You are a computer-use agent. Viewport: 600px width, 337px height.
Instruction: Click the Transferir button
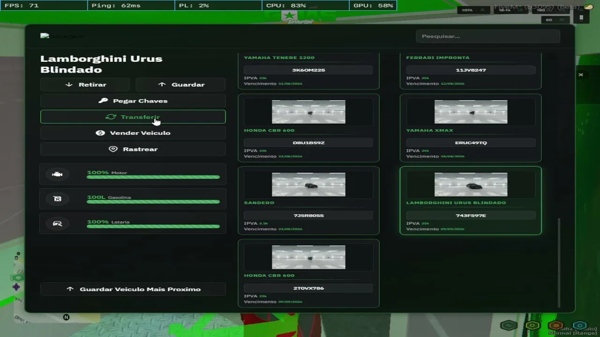[x=133, y=117]
